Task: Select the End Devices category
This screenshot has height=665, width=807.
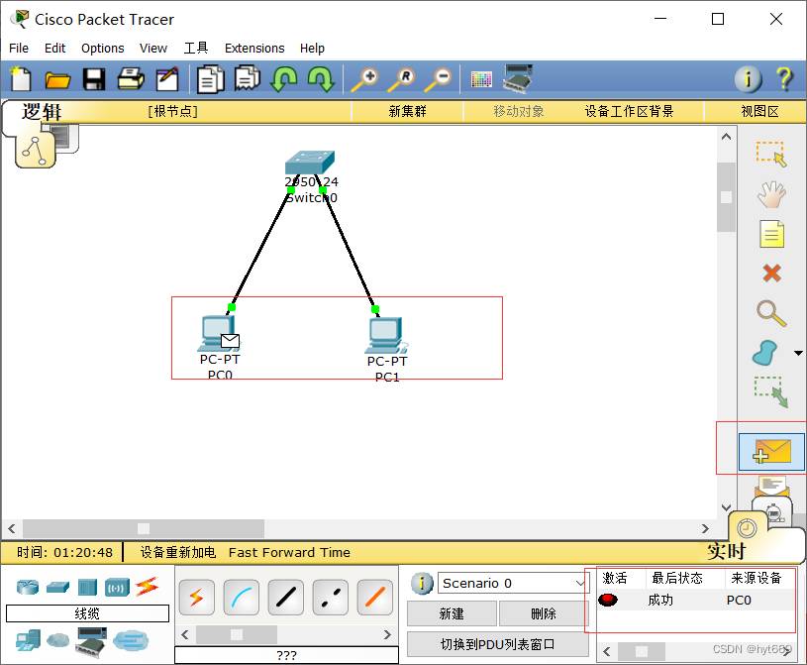Action: click(28, 641)
